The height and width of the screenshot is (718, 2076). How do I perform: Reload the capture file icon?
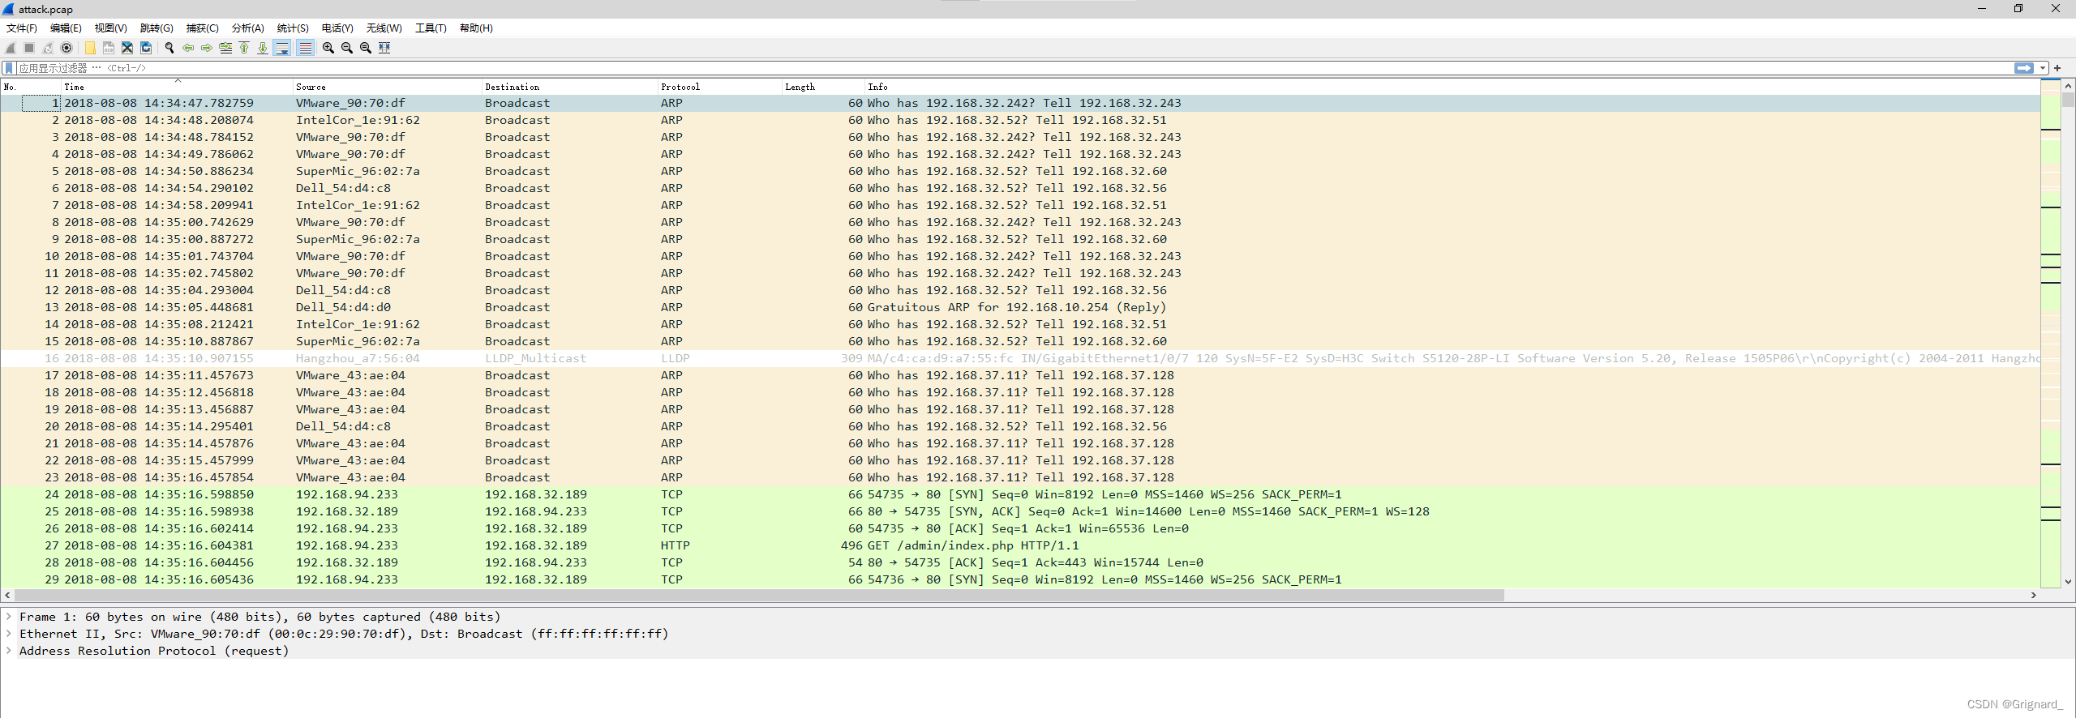pos(146,48)
